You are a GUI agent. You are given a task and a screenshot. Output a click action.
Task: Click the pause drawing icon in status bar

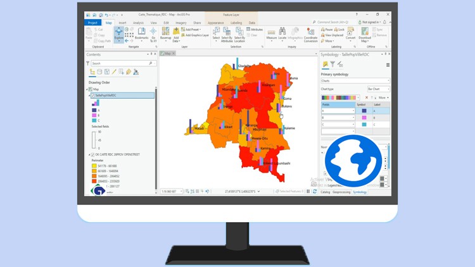(x=308, y=191)
